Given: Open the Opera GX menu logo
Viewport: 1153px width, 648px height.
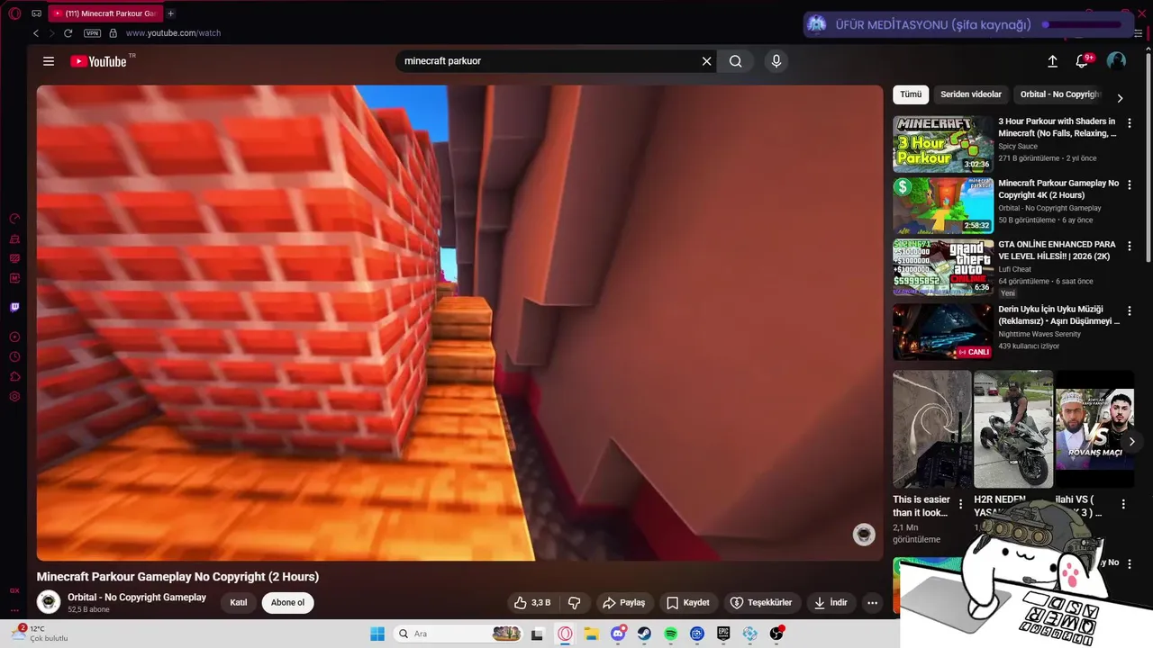Looking at the screenshot, I should click(14, 13).
